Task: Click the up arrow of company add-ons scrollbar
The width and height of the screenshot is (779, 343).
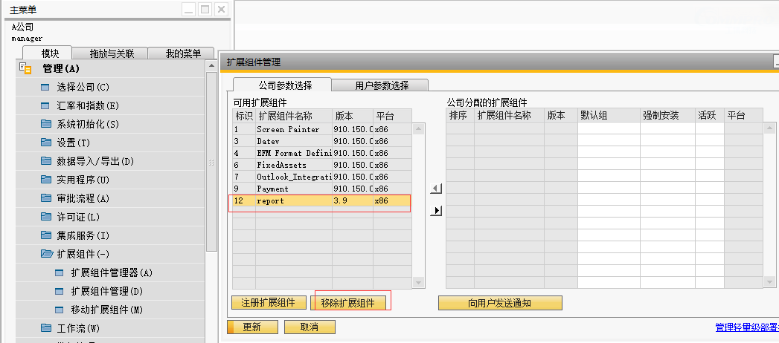Action: point(769,128)
